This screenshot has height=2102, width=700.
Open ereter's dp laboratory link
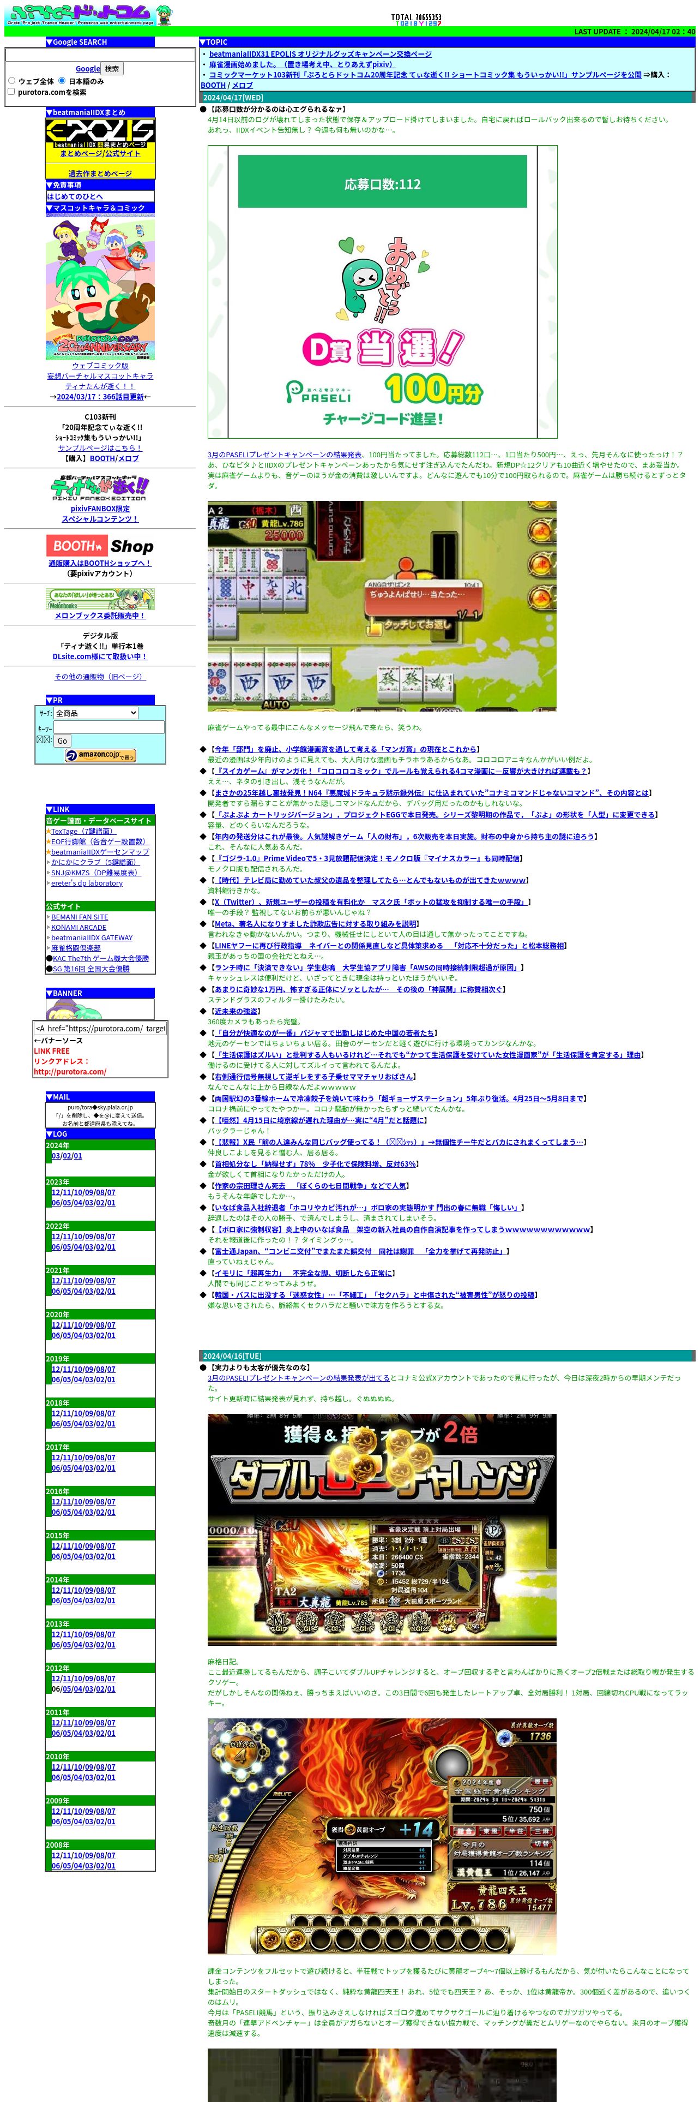click(x=87, y=883)
